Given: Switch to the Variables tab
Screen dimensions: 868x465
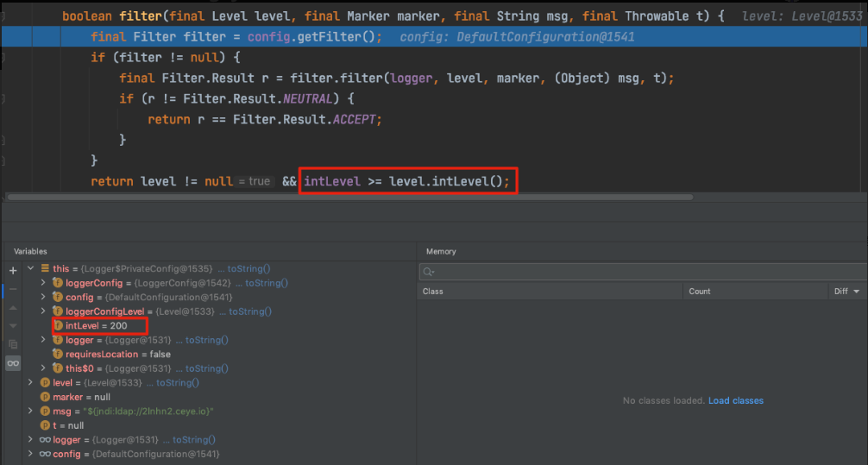Looking at the screenshot, I should click(x=30, y=251).
